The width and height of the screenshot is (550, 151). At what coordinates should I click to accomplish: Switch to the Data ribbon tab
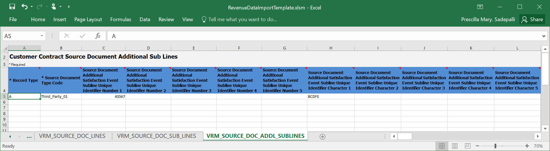(x=145, y=19)
